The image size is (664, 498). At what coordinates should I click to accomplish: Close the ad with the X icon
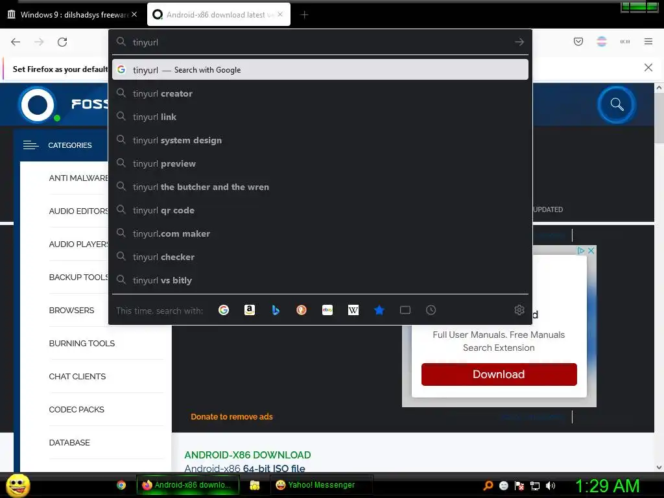pyautogui.click(x=591, y=251)
